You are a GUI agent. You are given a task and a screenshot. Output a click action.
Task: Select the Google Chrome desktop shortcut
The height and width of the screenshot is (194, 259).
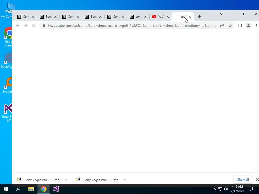tap(8, 37)
